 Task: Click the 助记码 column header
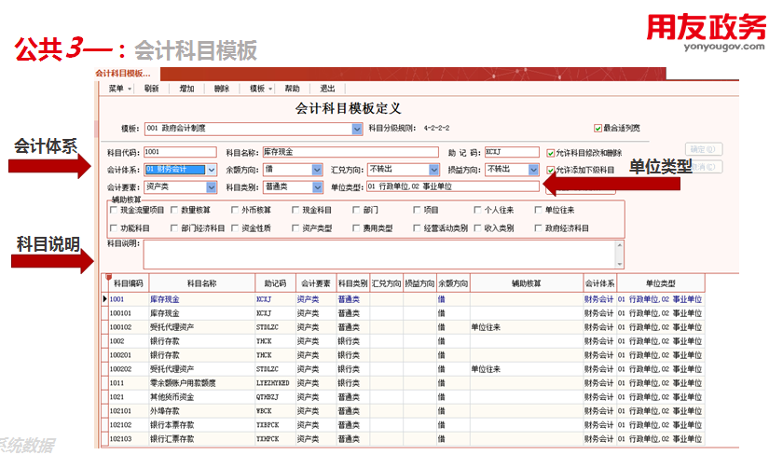click(275, 283)
